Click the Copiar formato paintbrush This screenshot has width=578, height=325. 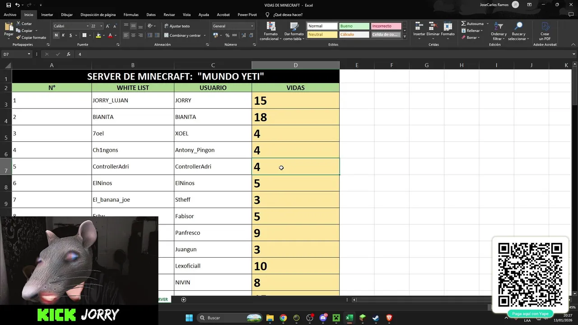(31, 37)
